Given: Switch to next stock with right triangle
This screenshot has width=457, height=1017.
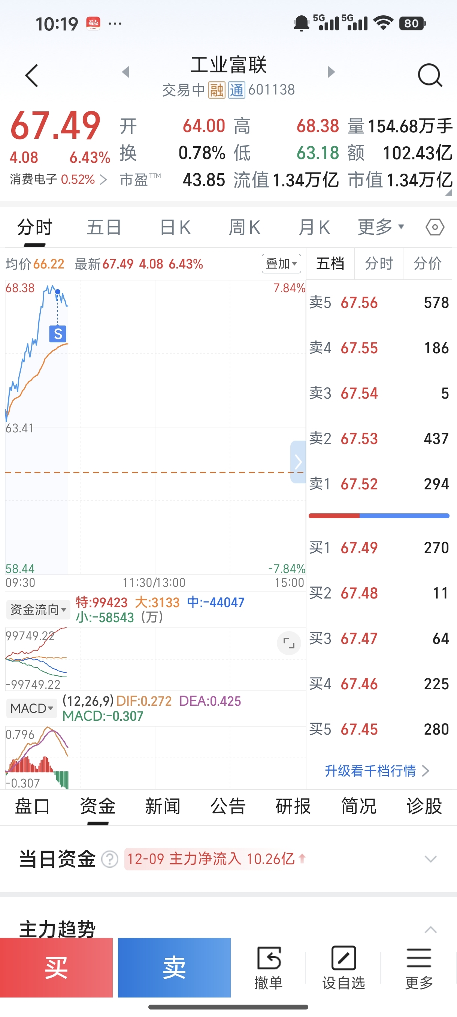Looking at the screenshot, I should (x=331, y=72).
